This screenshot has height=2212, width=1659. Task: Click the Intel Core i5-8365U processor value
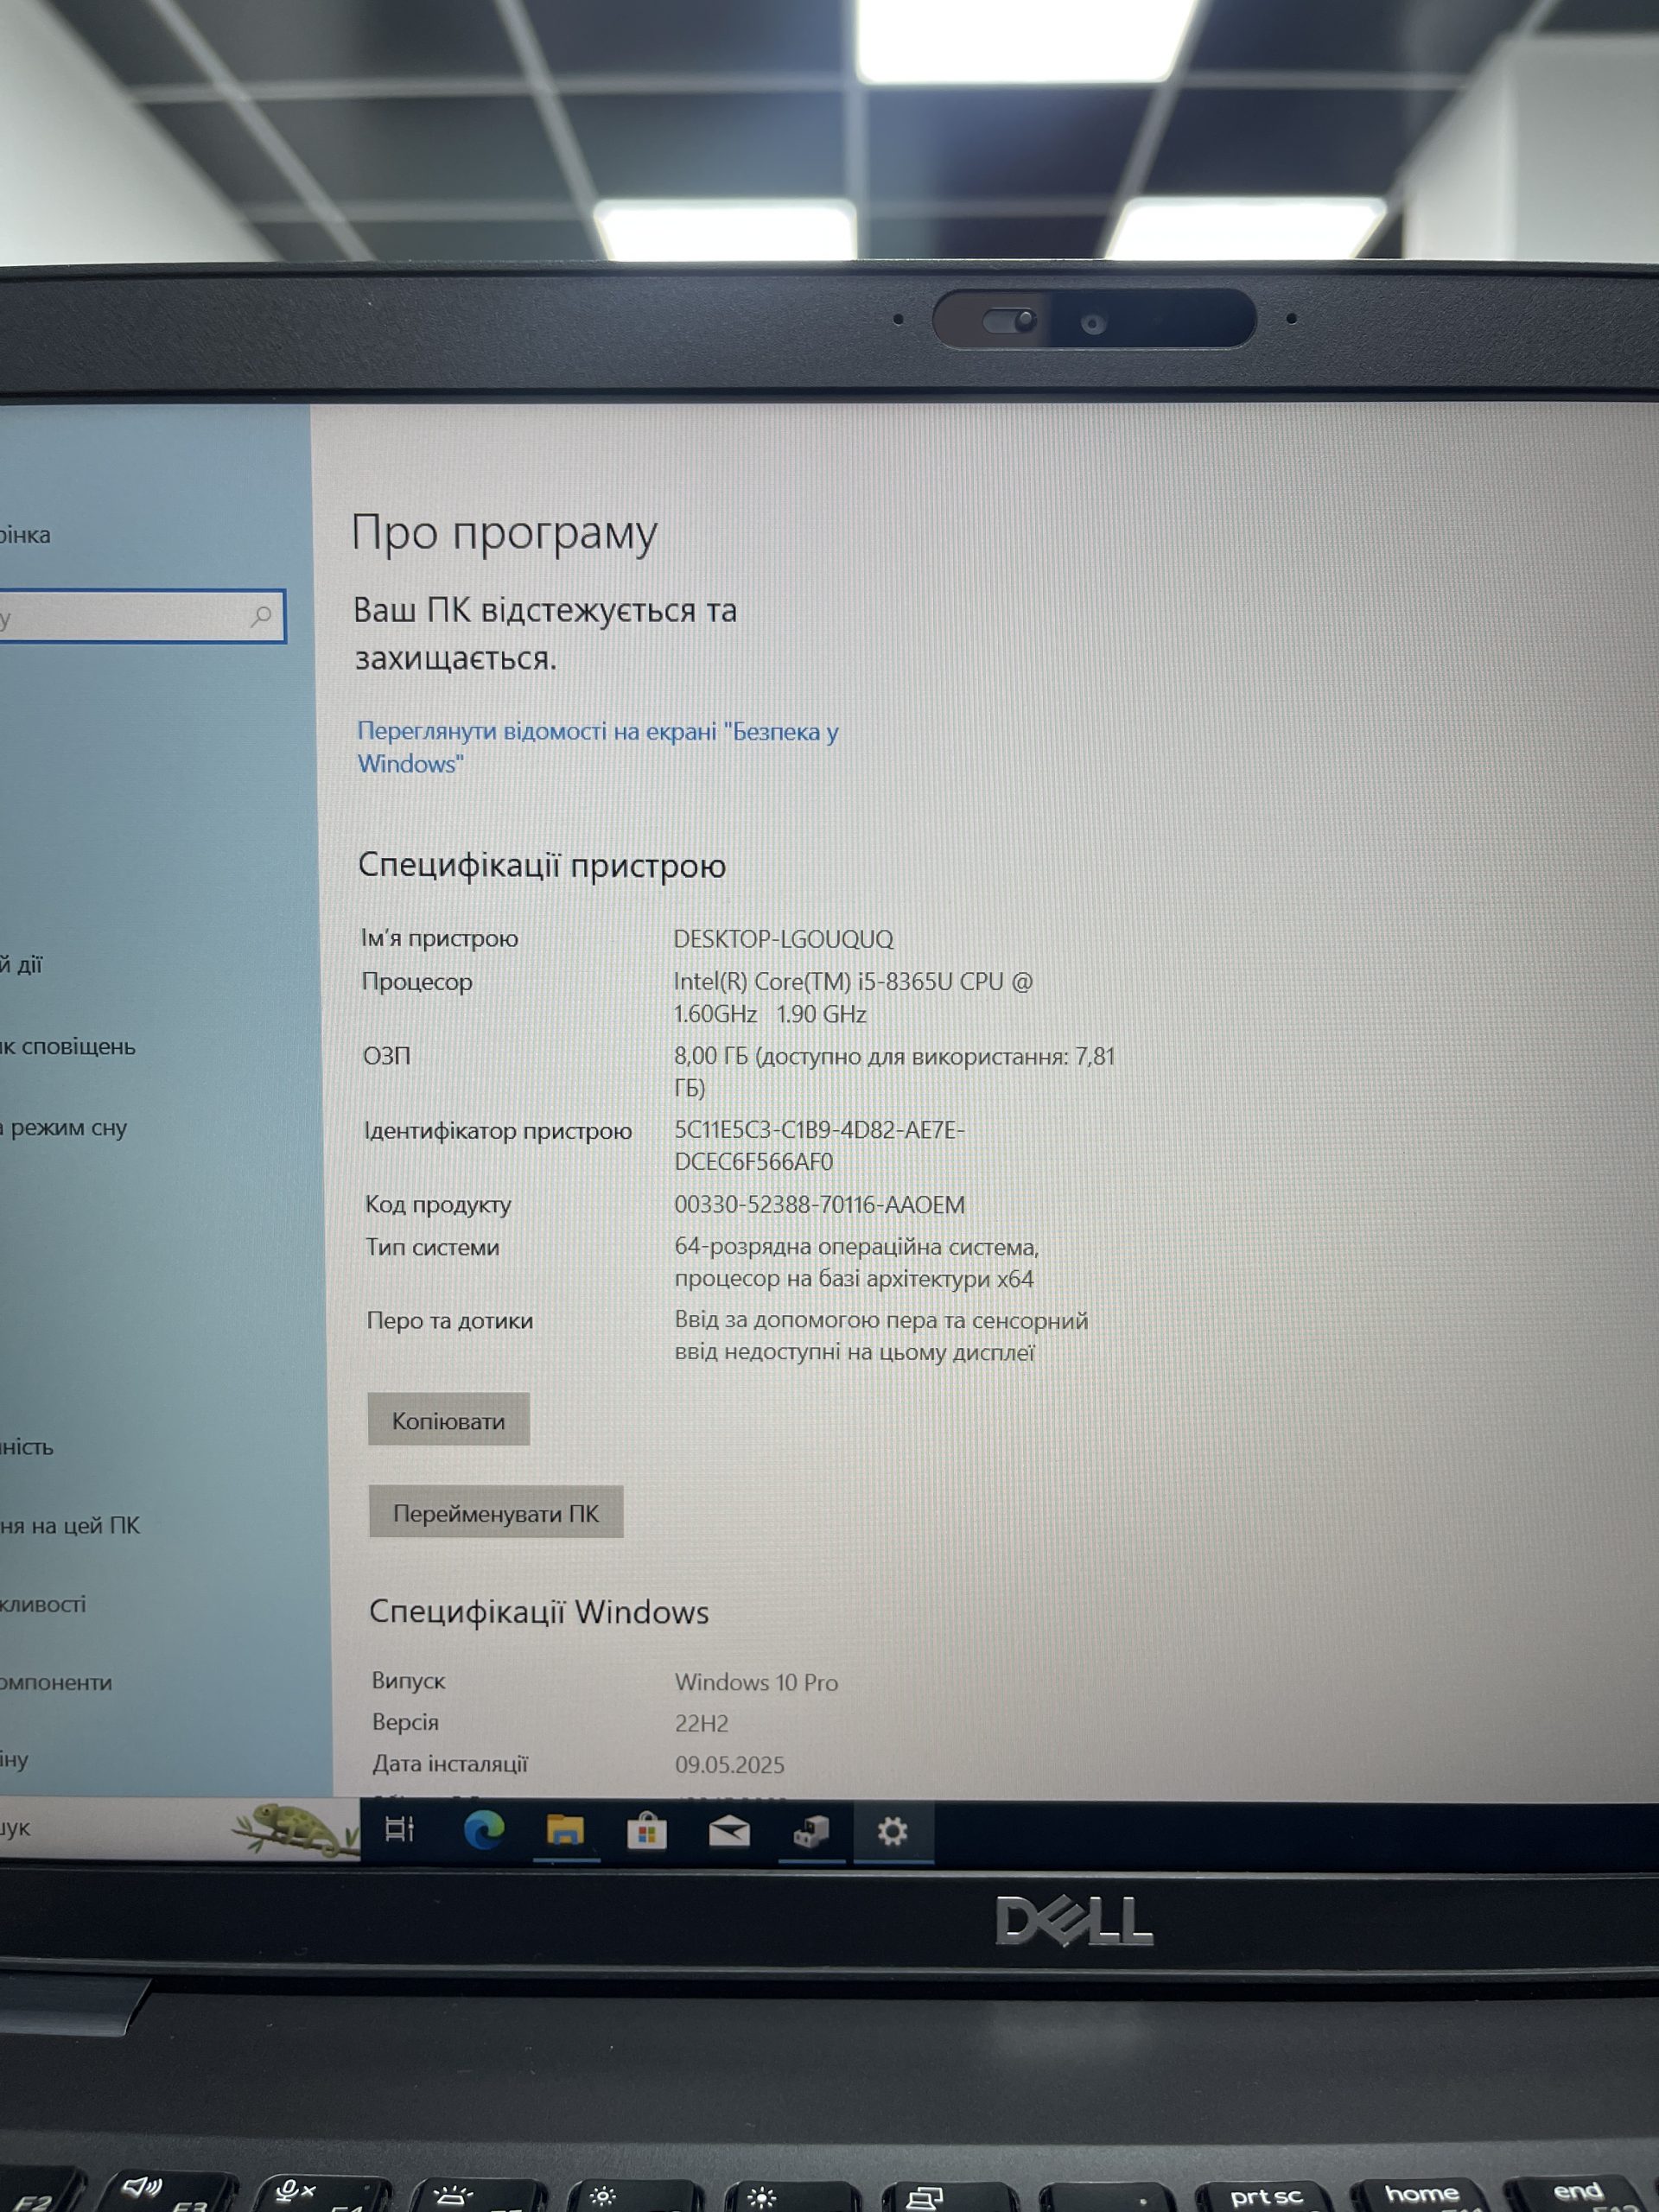(x=853, y=997)
